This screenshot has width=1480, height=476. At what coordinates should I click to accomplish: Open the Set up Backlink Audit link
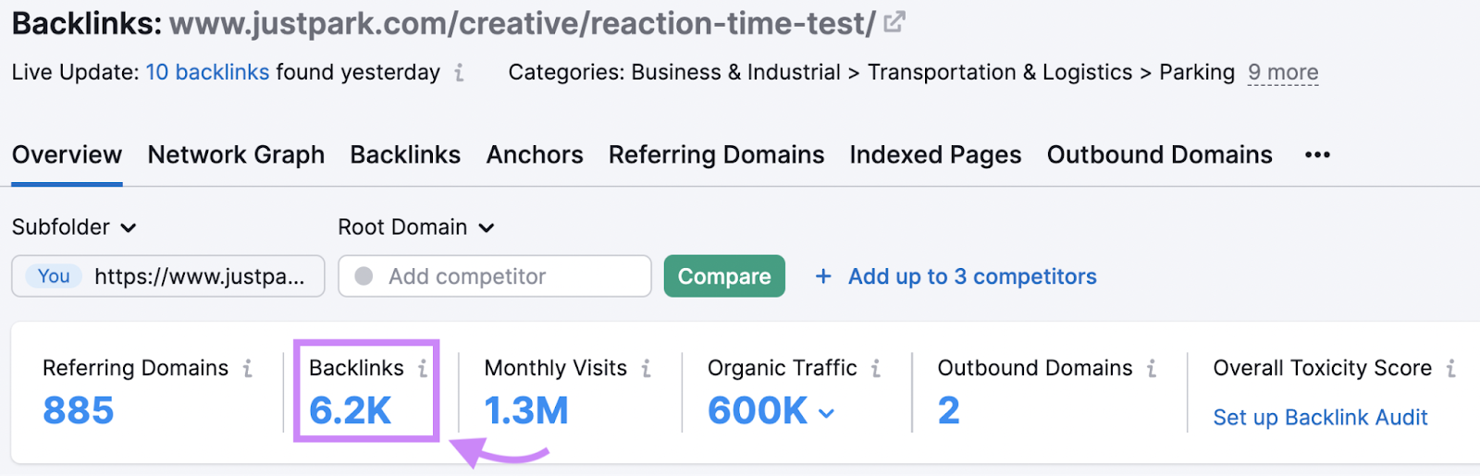click(x=1320, y=418)
